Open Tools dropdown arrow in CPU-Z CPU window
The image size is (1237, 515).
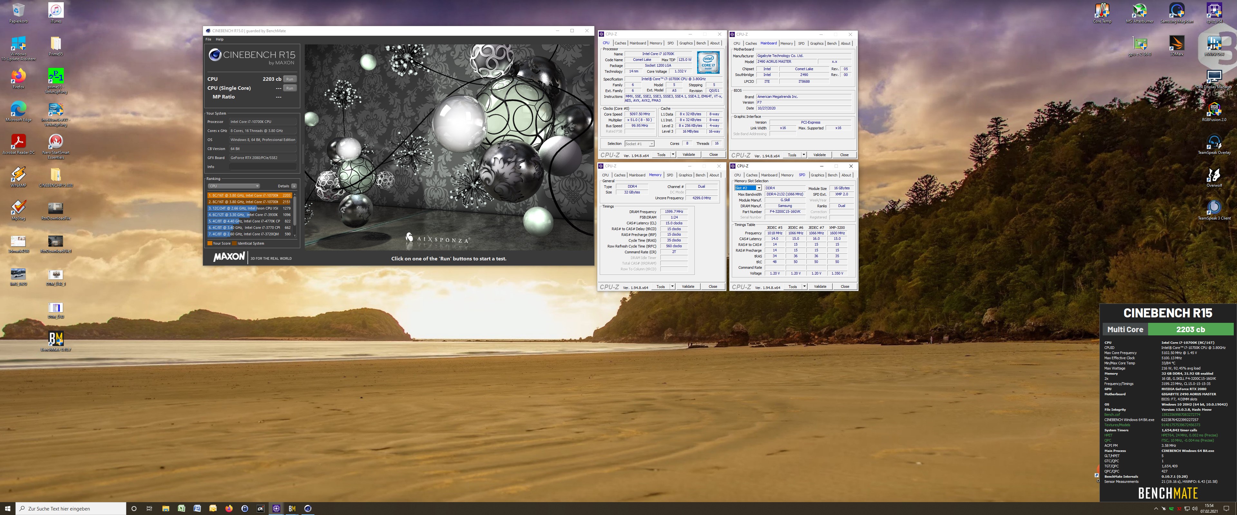pyautogui.click(x=673, y=154)
